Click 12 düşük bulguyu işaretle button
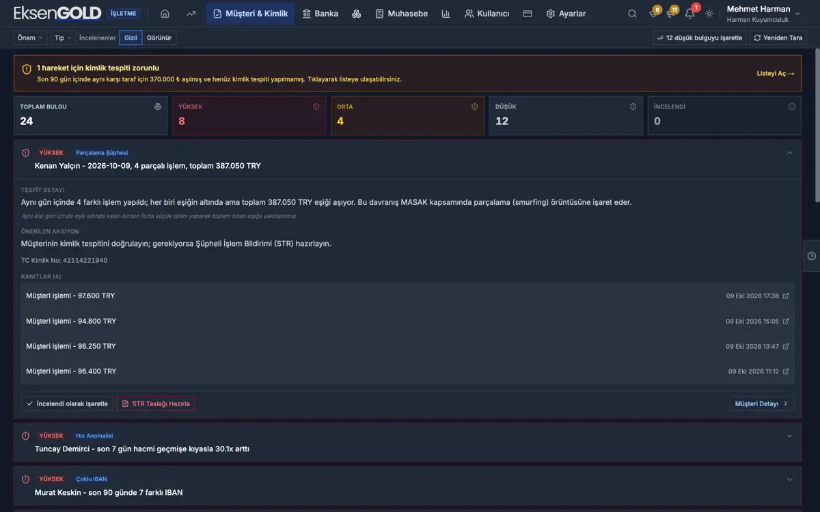Viewport: 820px width, 512px height. (x=700, y=38)
